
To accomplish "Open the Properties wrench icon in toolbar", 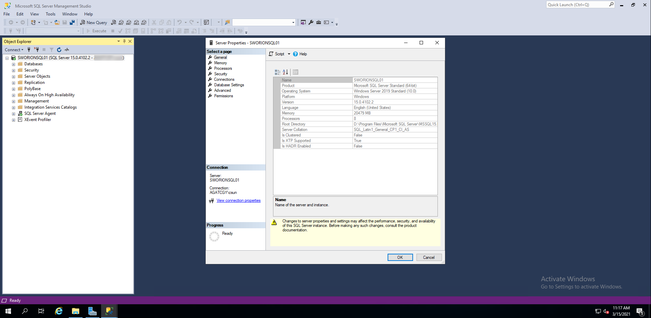I will pyautogui.click(x=311, y=22).
